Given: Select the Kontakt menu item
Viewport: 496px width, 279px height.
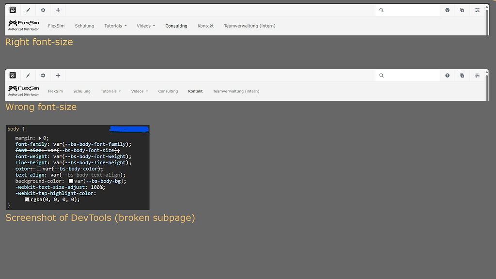Looking at the screenshot, I should (x=205, y=26).
